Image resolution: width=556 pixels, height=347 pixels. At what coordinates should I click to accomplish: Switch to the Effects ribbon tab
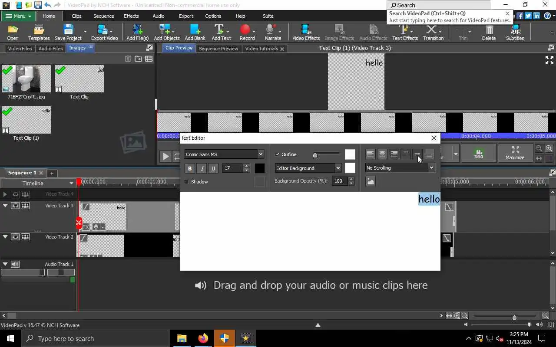pyautogui.click(x=131, y=16)
